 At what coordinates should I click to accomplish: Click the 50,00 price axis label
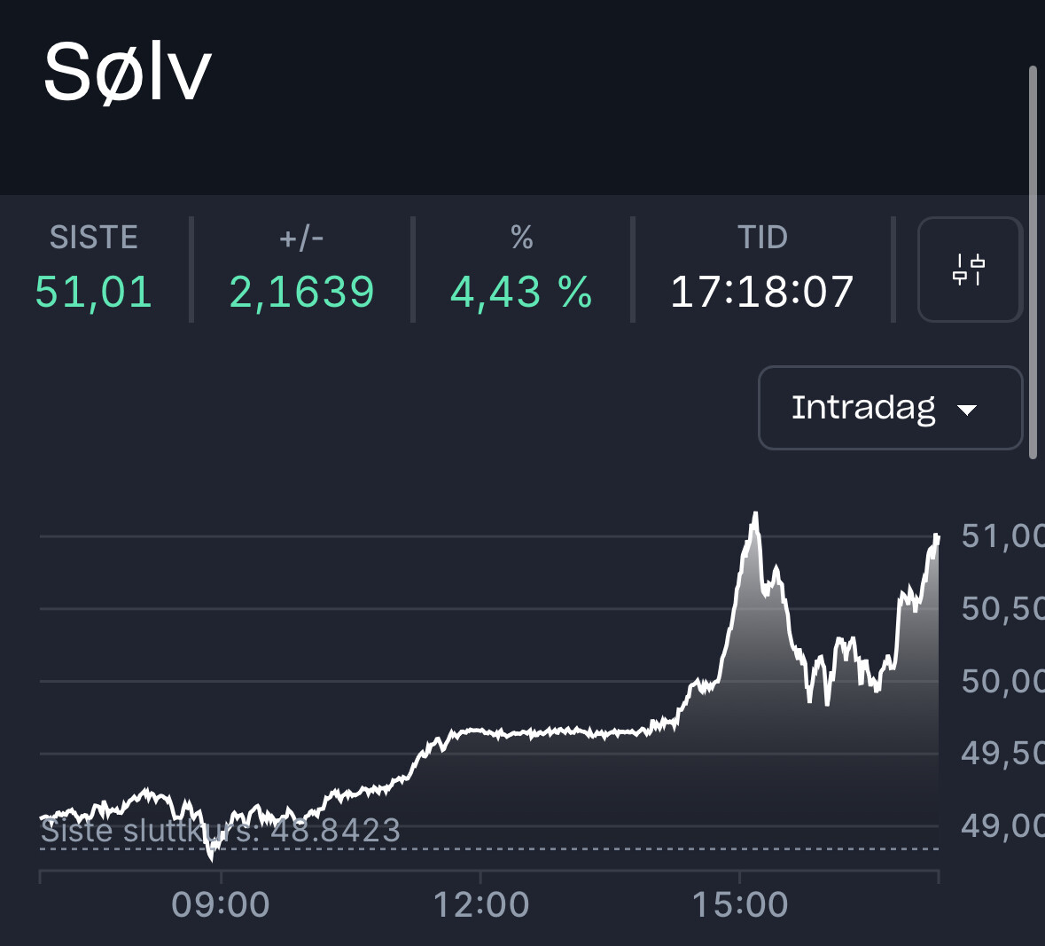coord(1002,681)
